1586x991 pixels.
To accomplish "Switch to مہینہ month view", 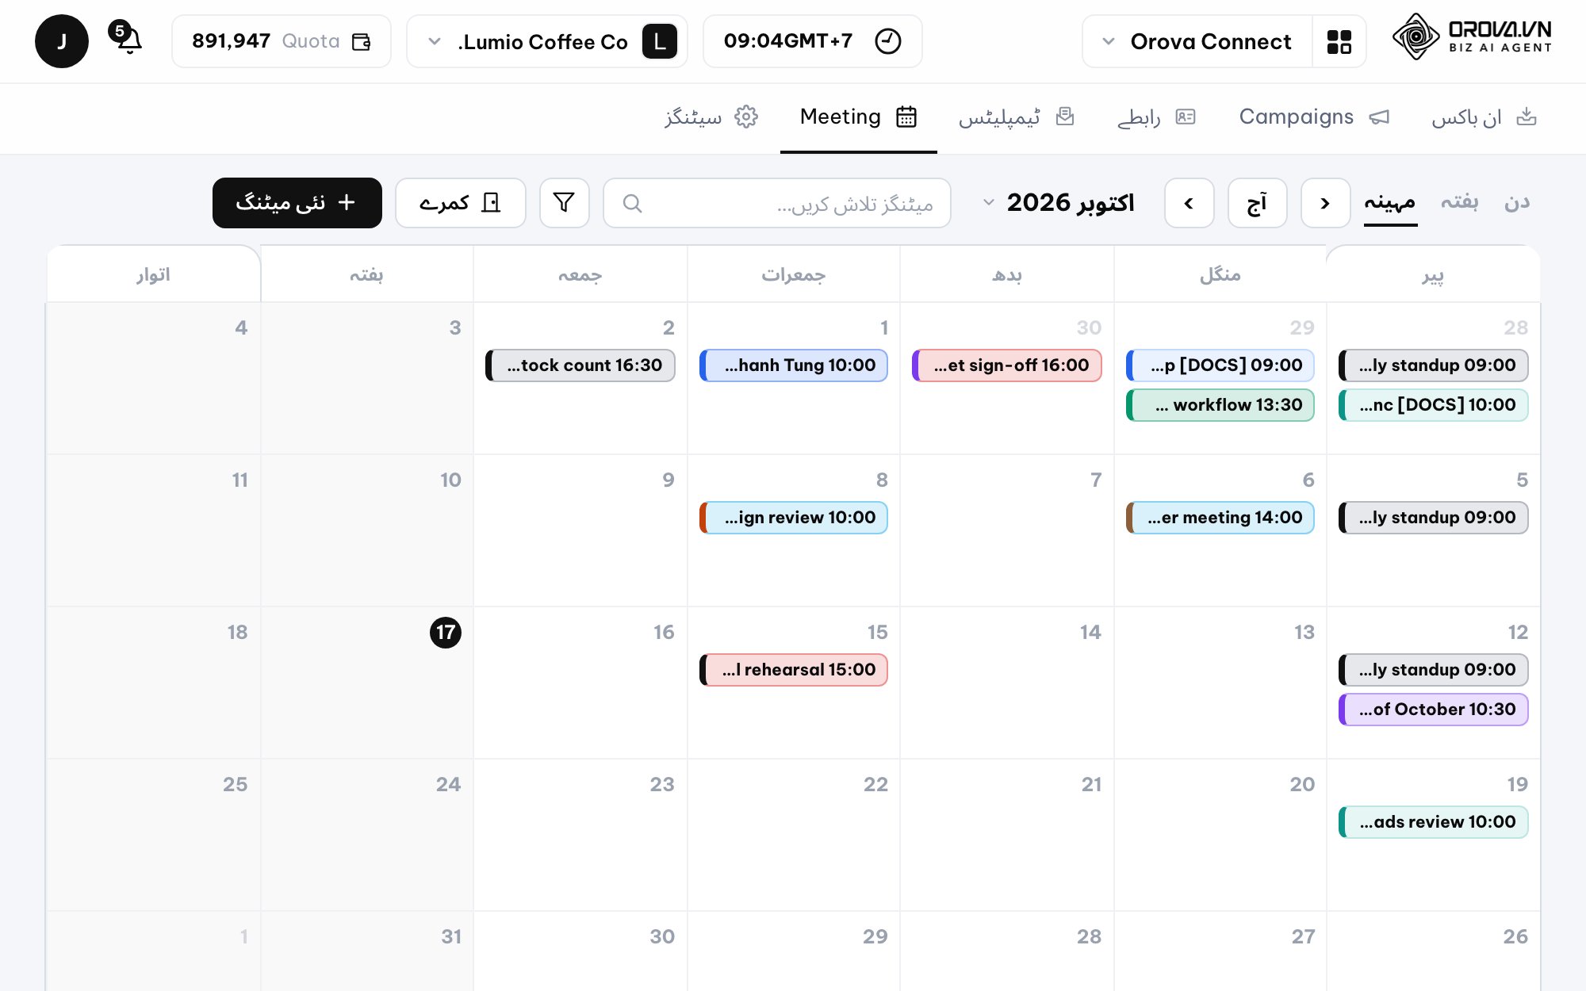I will point(1390,203).
